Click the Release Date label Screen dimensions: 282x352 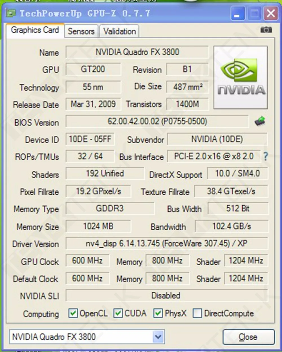tap(36, 105)
